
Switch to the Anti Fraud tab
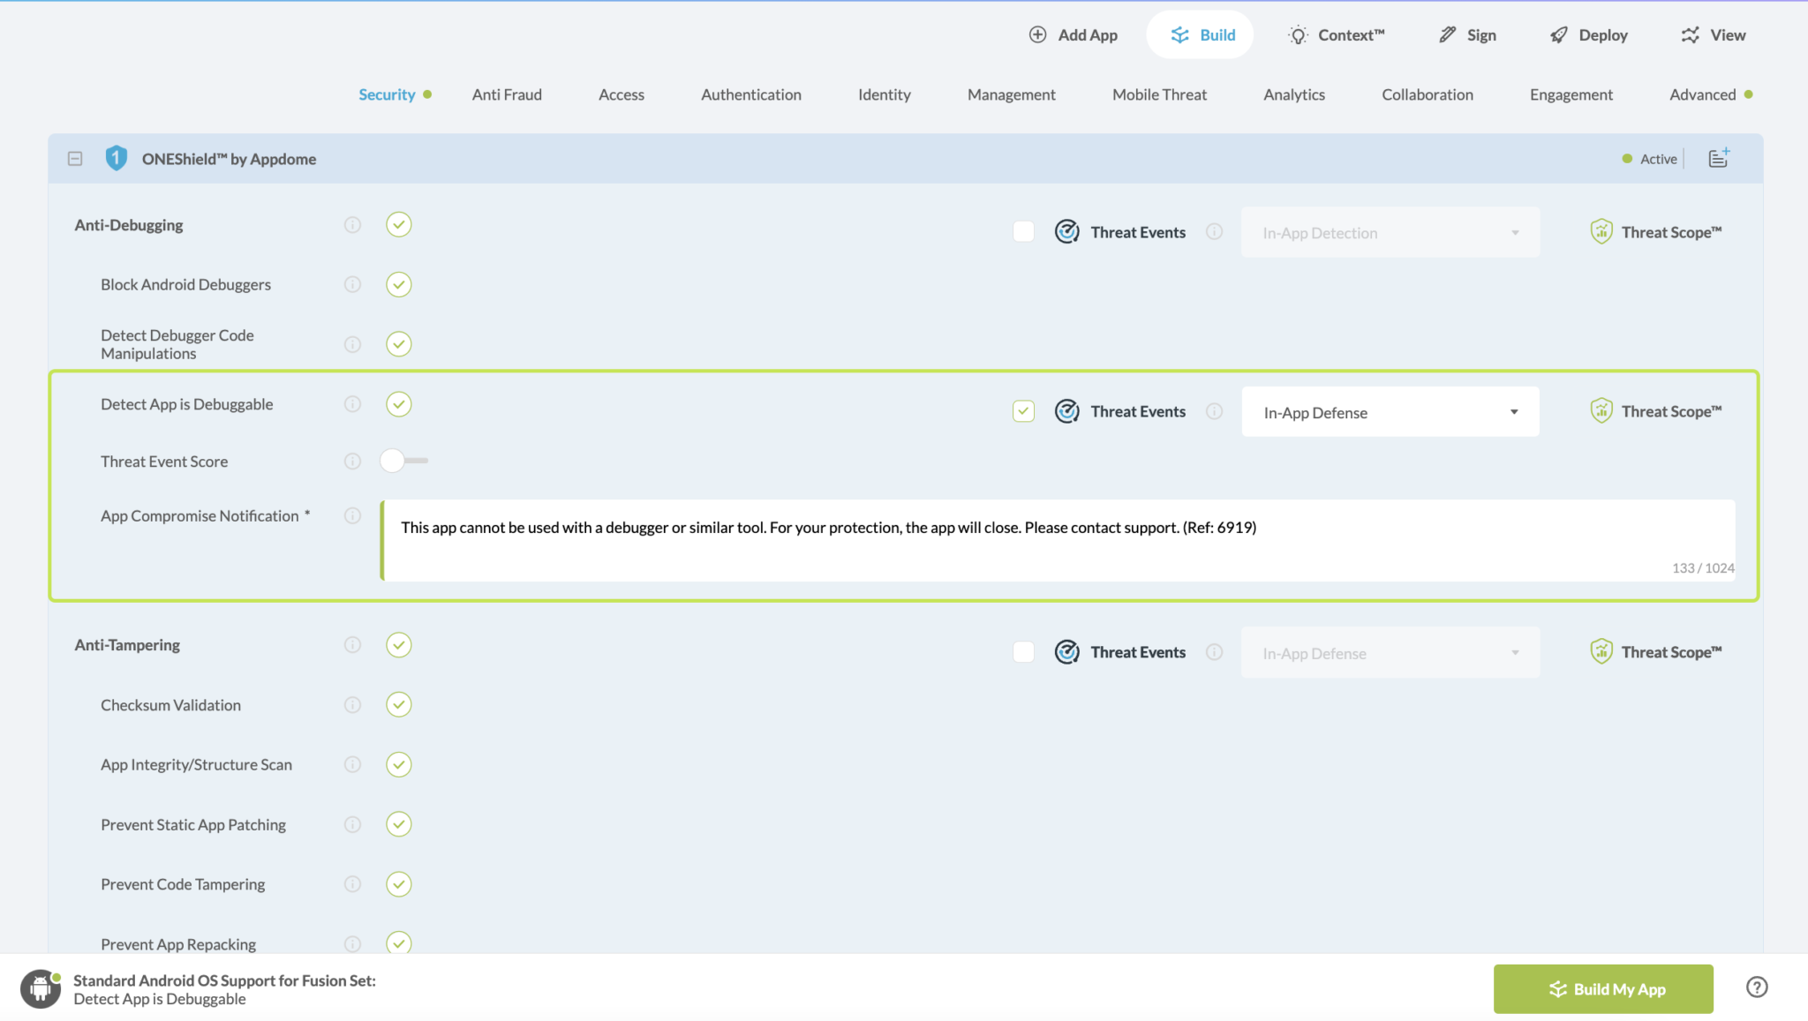click(x=507, y=94)
